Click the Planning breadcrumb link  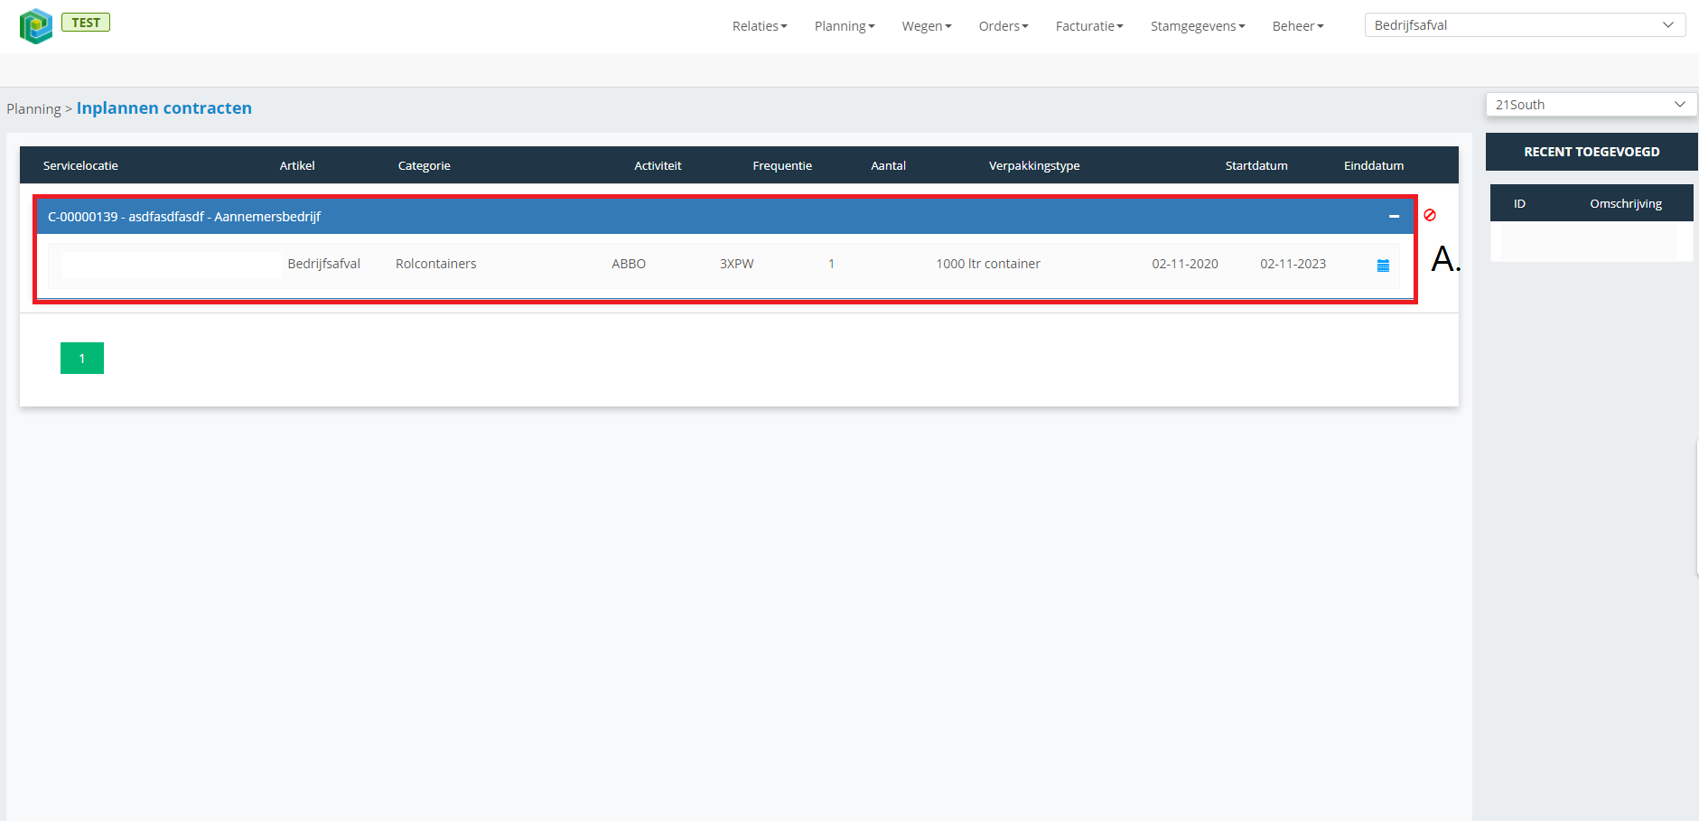pyautogui.click(x=33, y=109)
